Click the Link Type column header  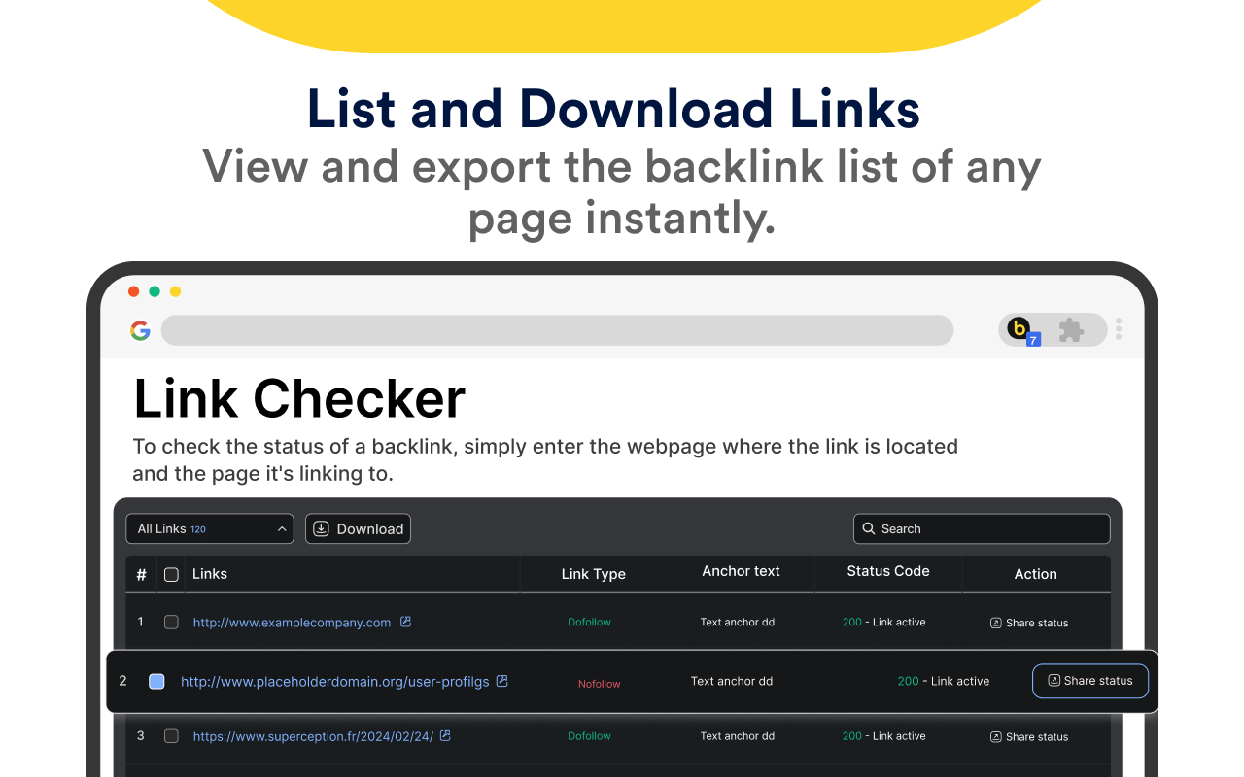pyautogui.click(x=594, y=574)
